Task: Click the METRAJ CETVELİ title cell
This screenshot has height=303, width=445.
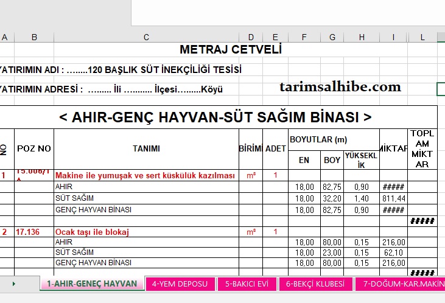Action: [231, 50]
